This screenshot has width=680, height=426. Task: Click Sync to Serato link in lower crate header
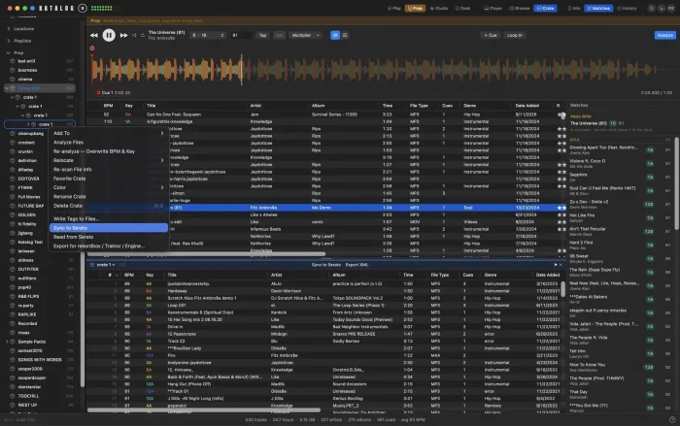pyautogui.click(x=325, y=265)
